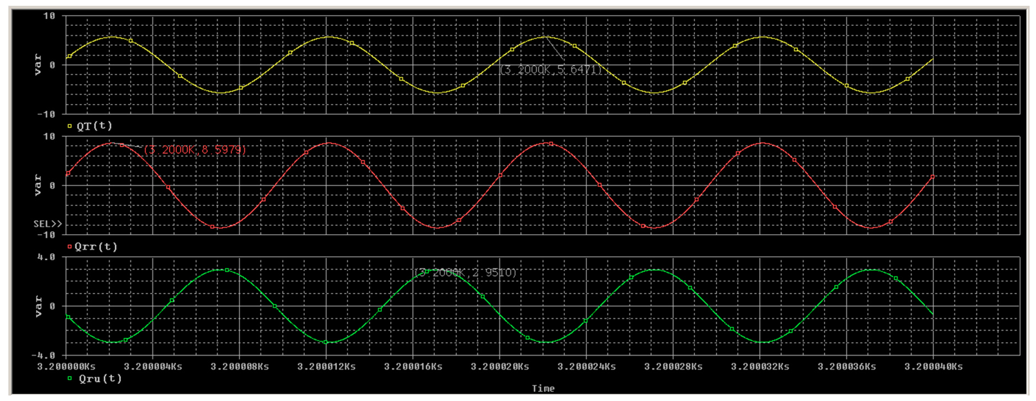Click the red Qrr(t) trace symbol
The height and width of the screenshot is (401, 1036).
(70, 246)
